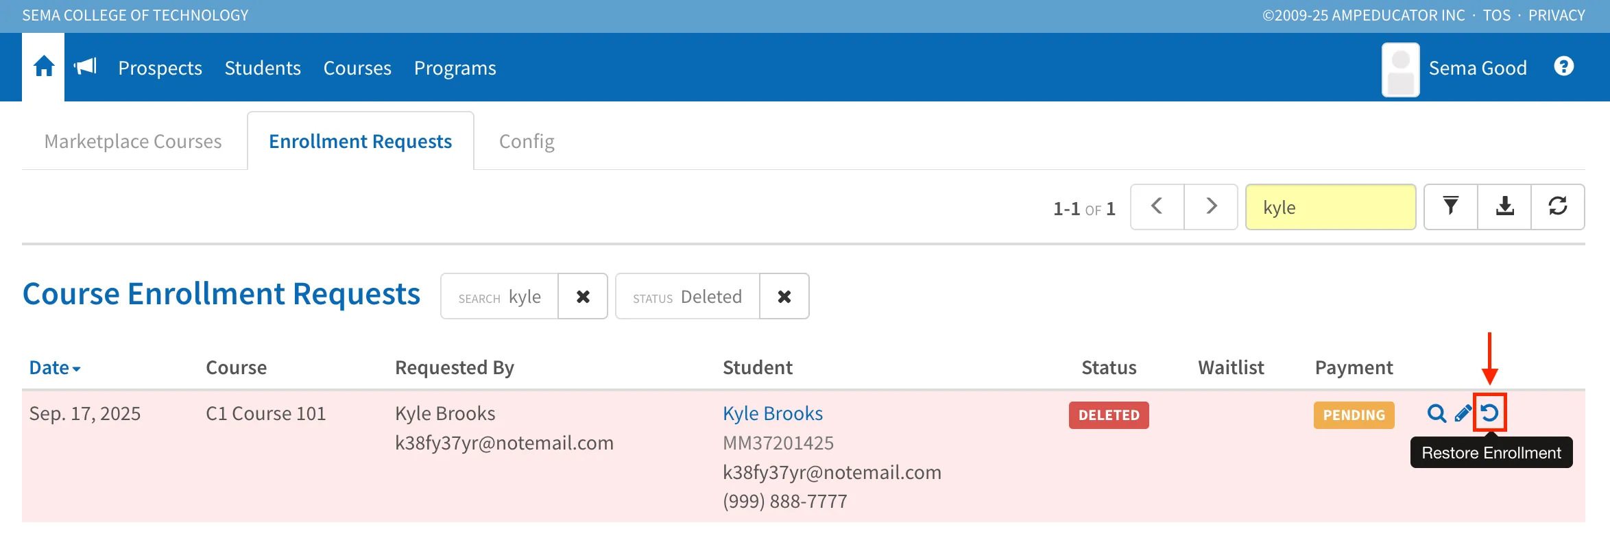Click the 'SEMA COLLEGE OF TECHNOLOGY' header text
Screen dimensions: 1610x540
(x=135, y=15)
